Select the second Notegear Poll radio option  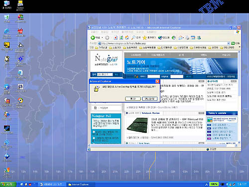94,138
